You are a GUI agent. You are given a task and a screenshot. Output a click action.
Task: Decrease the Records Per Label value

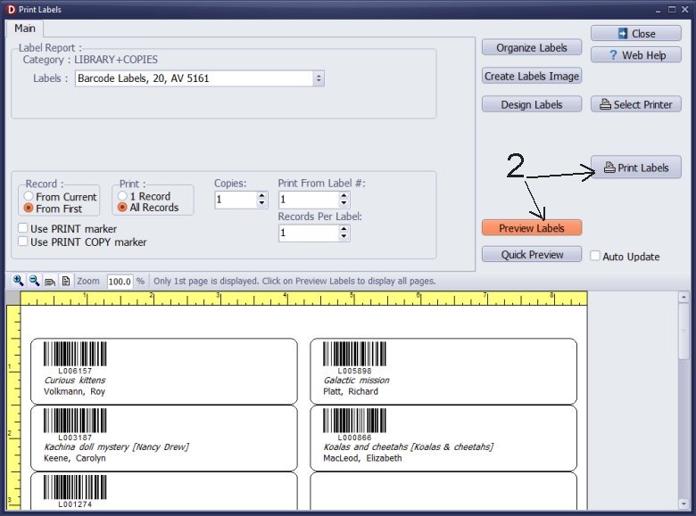[x=344, y=237]
